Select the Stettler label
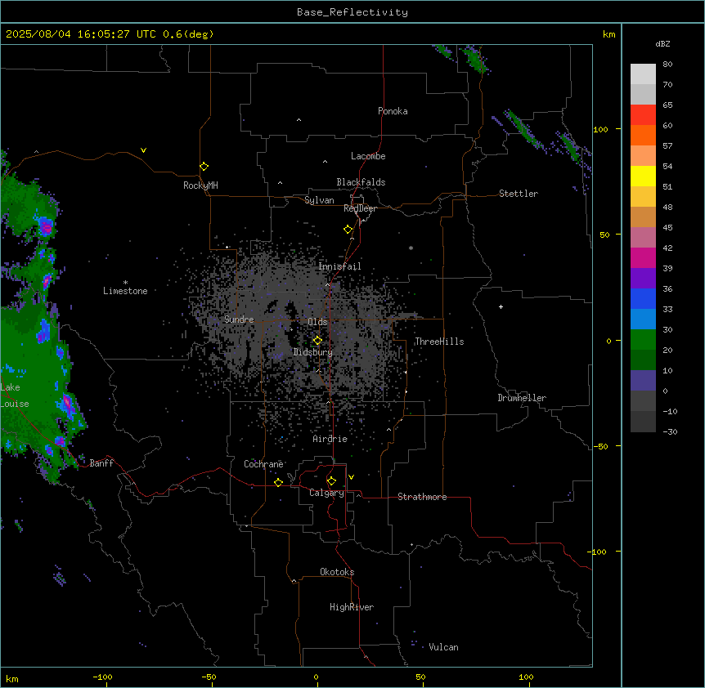705x688 pixels. tap(519, 194)
